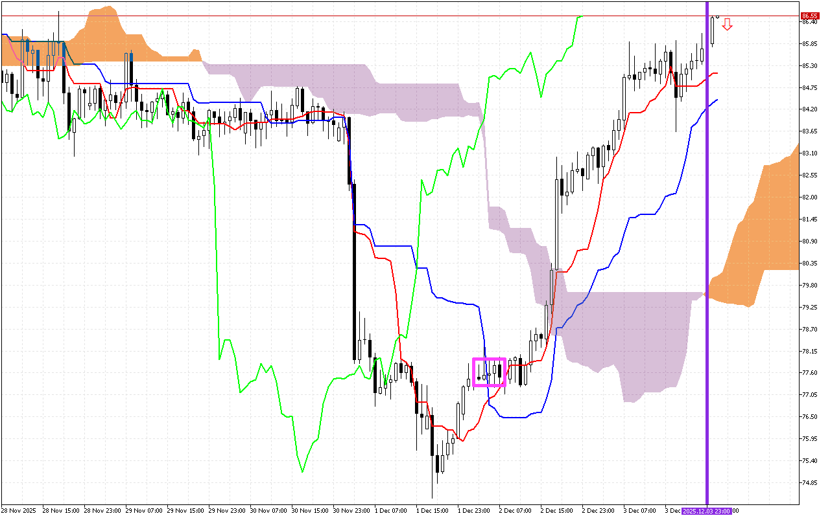Viewport: 830px width, 518px height.
Task: Click the 80.90 price scale label
Action: point(809,242)
